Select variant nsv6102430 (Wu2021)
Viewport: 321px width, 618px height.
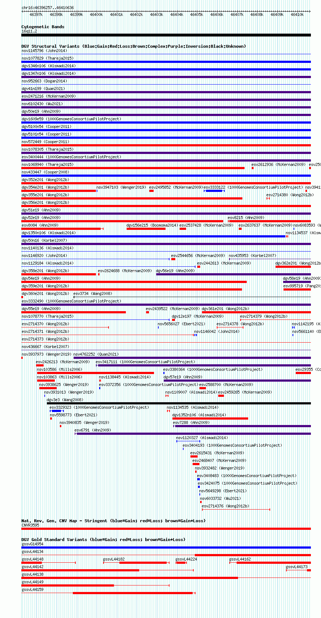(x=42, y=104)
